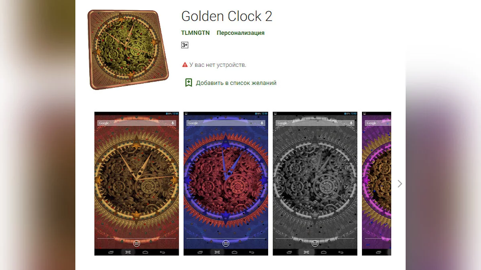Click recent apps icon in blue screenshot

tap(200, 252)
